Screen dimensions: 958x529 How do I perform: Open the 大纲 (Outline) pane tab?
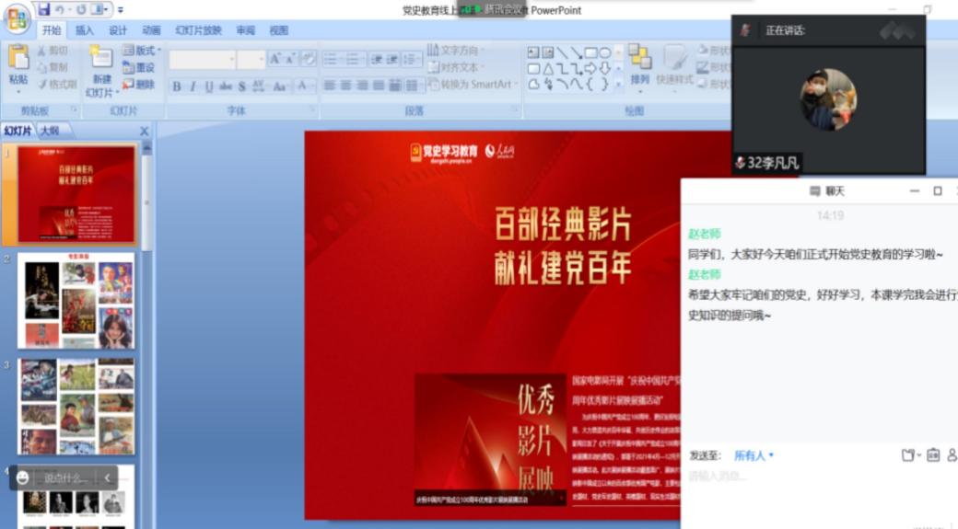(x=49, y=131)
